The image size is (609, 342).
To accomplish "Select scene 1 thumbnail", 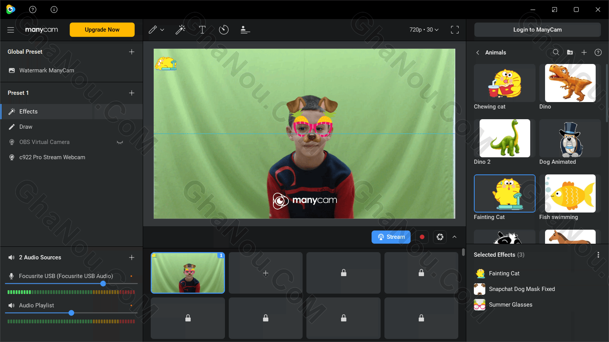I will tap(188, 273).
